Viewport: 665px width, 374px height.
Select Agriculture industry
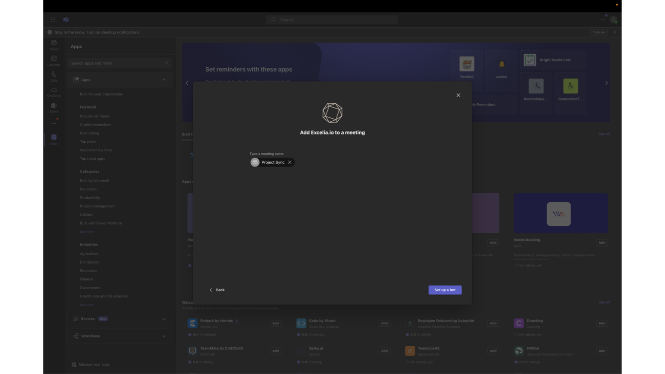tap(89, 254)
